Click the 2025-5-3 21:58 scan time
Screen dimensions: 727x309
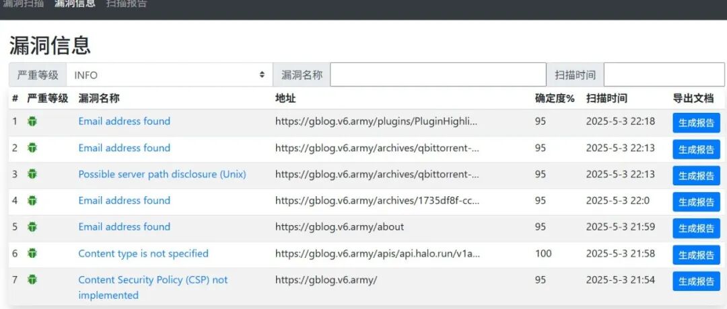[621, 253]
